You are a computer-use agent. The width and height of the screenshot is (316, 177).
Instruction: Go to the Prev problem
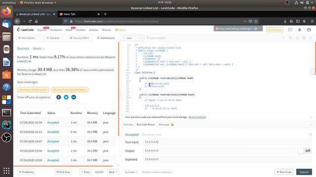[85, 172]
